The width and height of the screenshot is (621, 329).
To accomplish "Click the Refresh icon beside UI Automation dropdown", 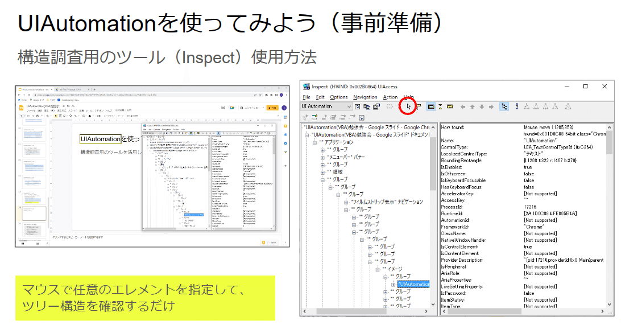I will point(357,106).
